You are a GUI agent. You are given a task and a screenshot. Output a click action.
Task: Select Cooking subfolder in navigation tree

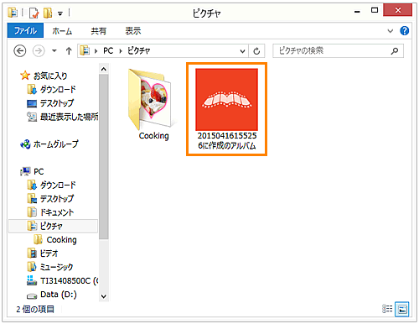(x=61, y=240)
